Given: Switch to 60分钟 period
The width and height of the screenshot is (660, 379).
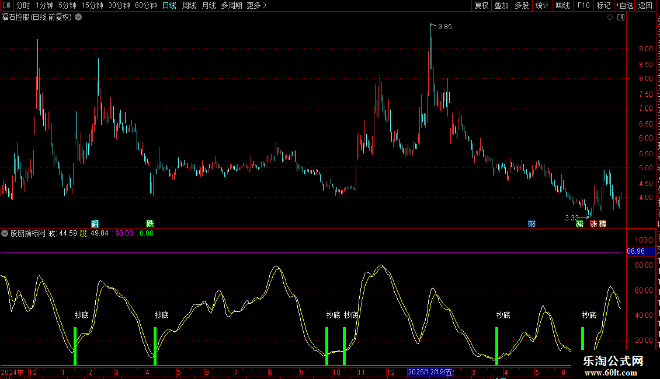Looking at the screenshot, I should click(145, 5).
